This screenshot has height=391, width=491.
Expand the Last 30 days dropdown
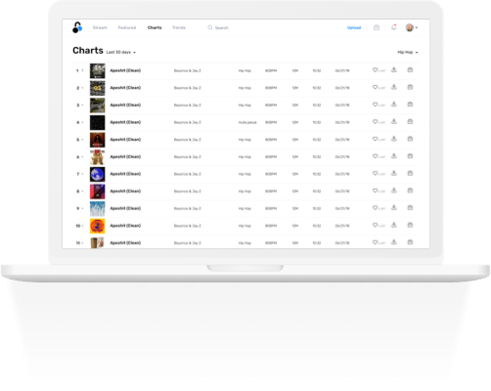click(120, 52)
